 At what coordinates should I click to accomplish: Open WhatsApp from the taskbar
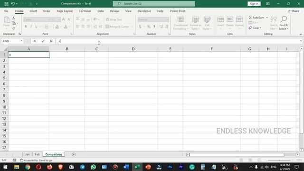coord(93,167)
